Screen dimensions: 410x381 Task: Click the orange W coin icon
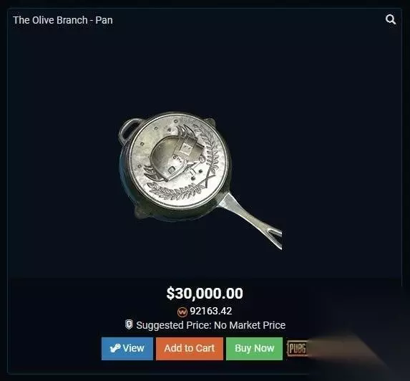click(x=182, y=312)
